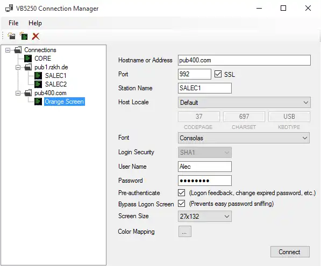Image resolution: width=321 pixels, height=266 pixels.
Task: Select the SALEC1 tree entry
Action: pyautogui.click(x=56, y=76)
